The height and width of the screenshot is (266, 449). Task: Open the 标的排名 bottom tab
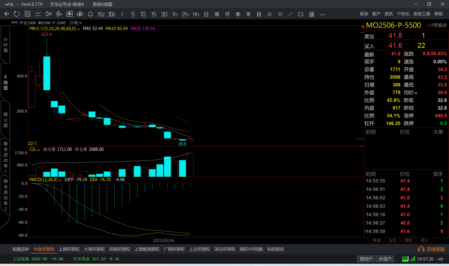pyautogui.click(x=276, y=249)
